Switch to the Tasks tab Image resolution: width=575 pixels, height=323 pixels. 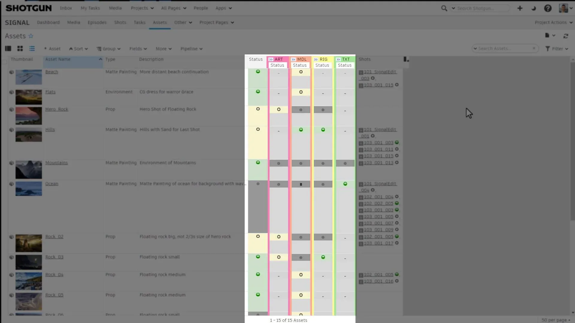pyautogui.click(x=140, y=22)
